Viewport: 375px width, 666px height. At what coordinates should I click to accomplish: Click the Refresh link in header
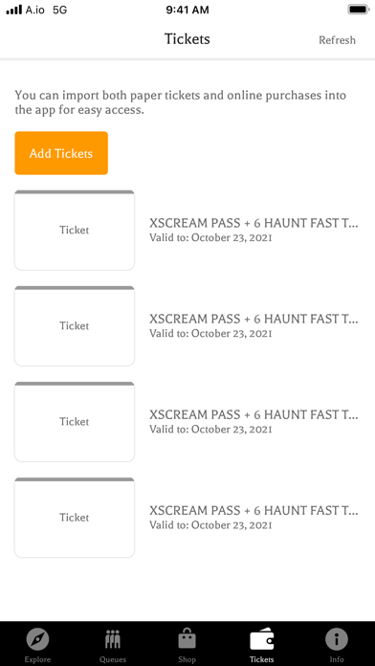337,40
